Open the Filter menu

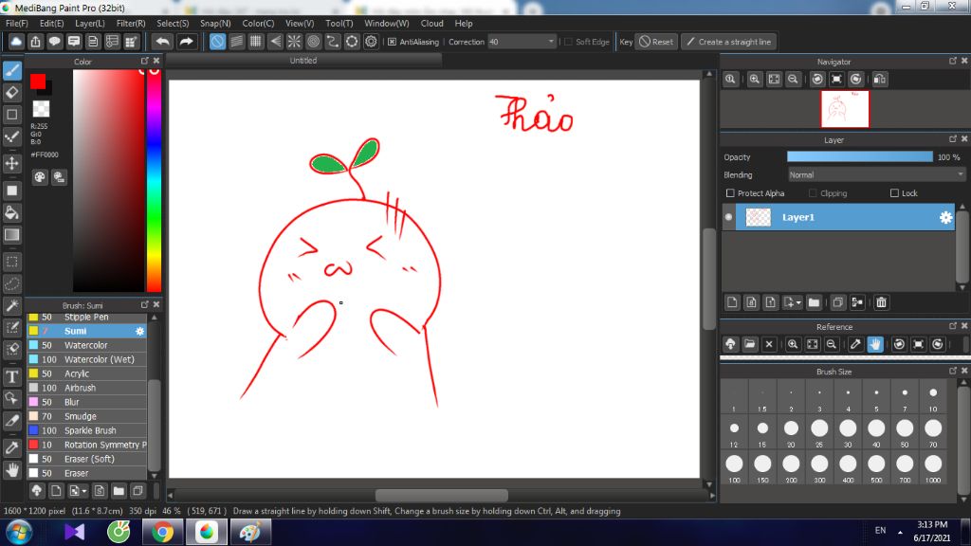131,24
